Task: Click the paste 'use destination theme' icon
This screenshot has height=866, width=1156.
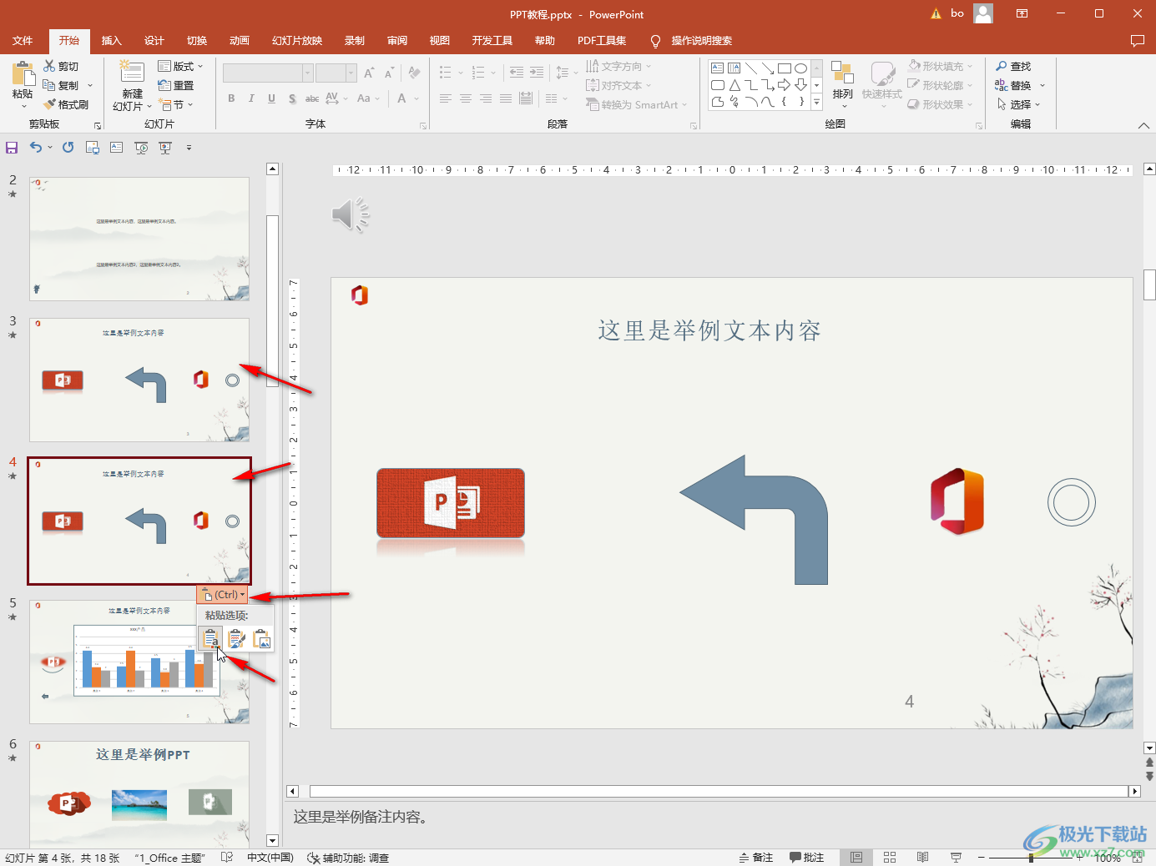Action: click(x=210, y=640)
